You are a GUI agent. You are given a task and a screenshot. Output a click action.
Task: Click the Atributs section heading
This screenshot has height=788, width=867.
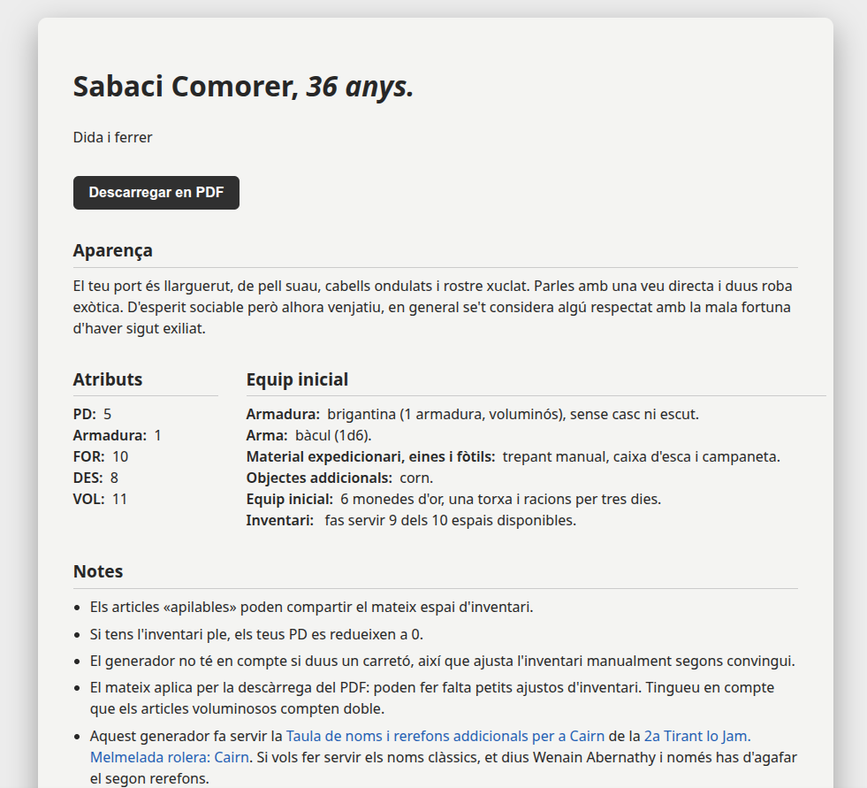point(108,379)
